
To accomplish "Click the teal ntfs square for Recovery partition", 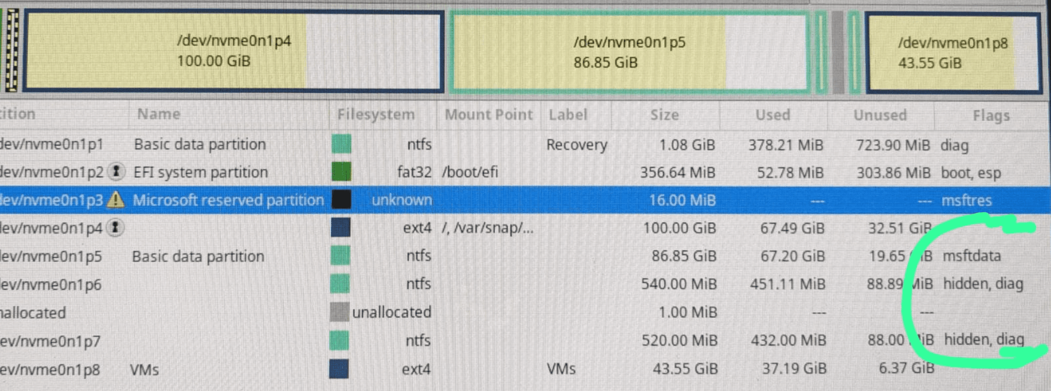I will point(341,144).
